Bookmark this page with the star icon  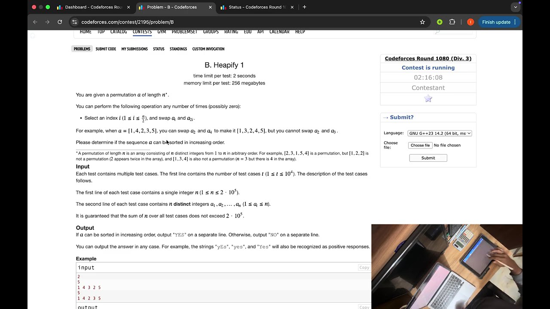point(422,22)
